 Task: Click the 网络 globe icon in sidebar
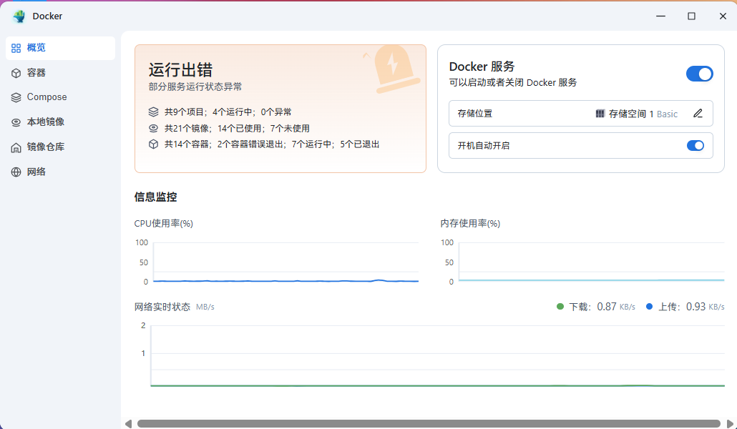point(16,172)
